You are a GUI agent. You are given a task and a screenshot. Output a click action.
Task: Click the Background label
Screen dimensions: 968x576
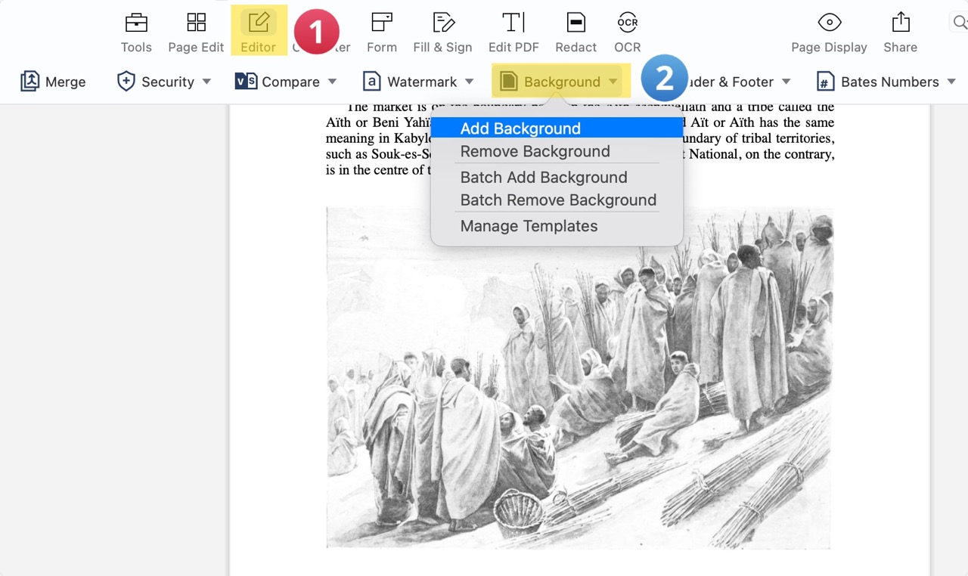tap(562, 82)
